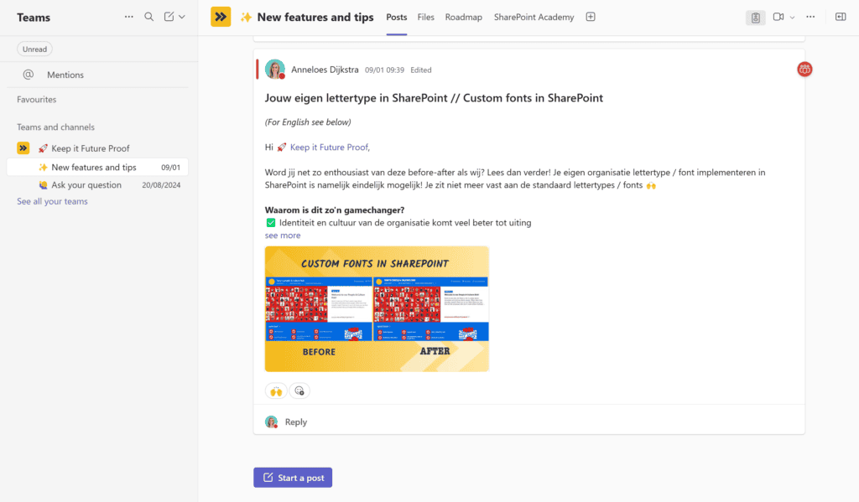Open the Roadmap tab
This screenshot has height=502, width=859.
463,17
